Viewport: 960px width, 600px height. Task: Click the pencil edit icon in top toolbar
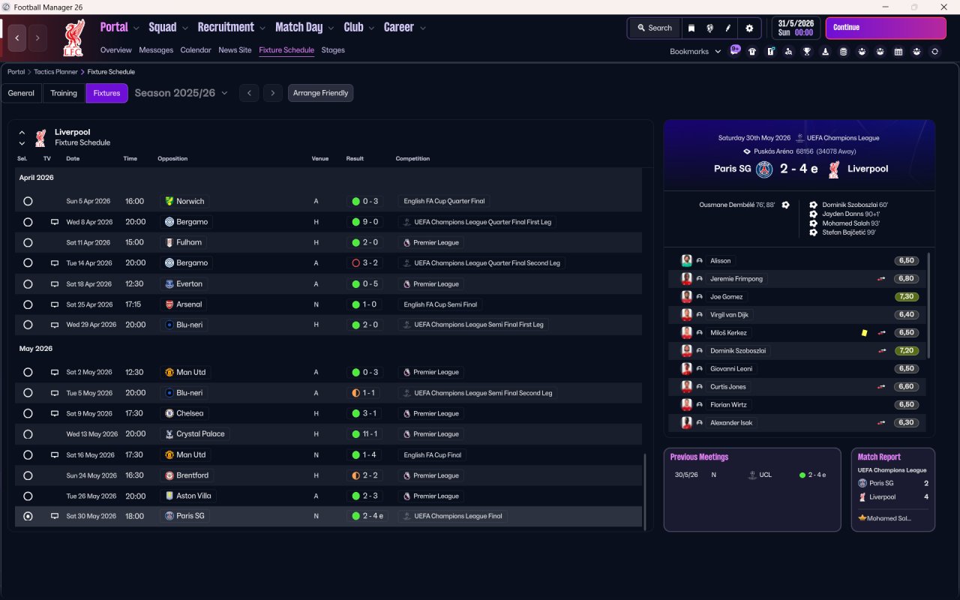pos(727,28)
